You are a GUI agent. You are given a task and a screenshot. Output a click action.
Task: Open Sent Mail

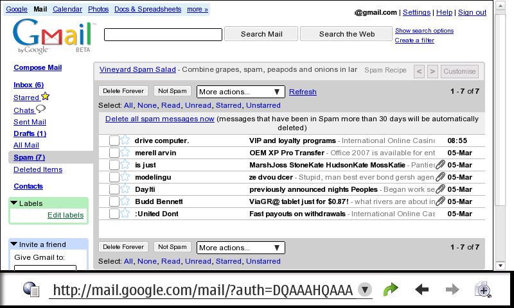30,122
